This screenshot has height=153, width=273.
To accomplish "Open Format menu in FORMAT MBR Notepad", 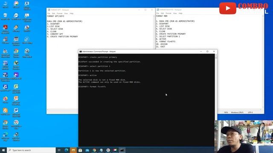I will [x=168, y=13].
